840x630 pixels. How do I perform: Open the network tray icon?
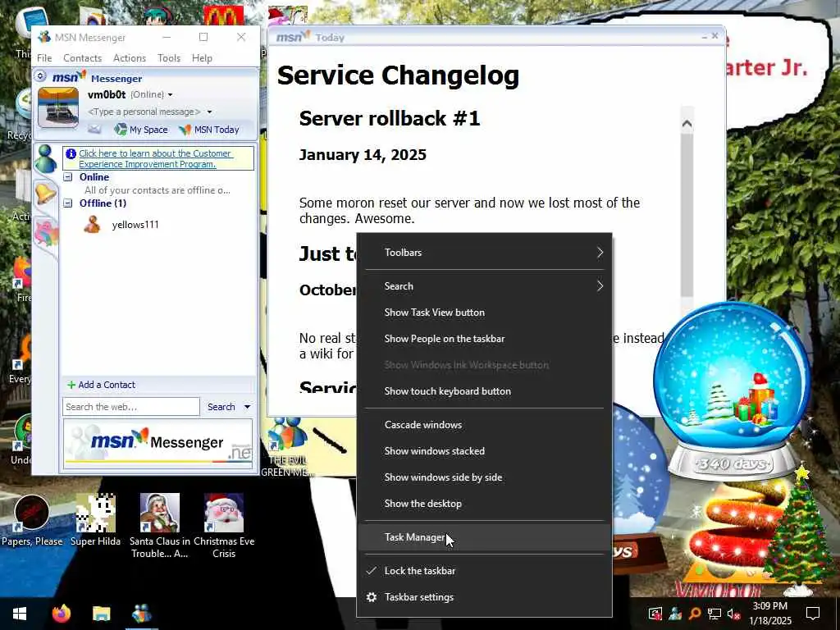tap(714, 614)
